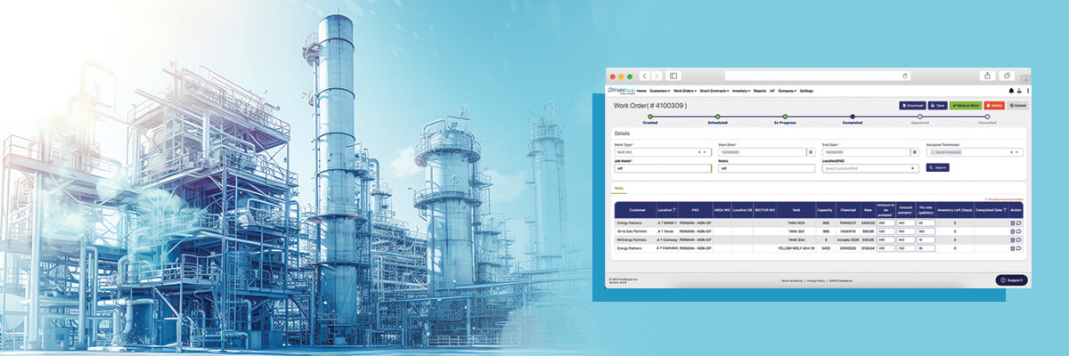
Task: Open the Customers menu
Action: coord(659,91)
